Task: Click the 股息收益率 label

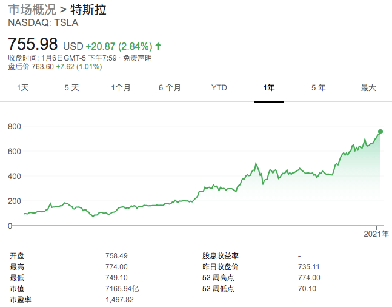Action: tap(221, 256)
